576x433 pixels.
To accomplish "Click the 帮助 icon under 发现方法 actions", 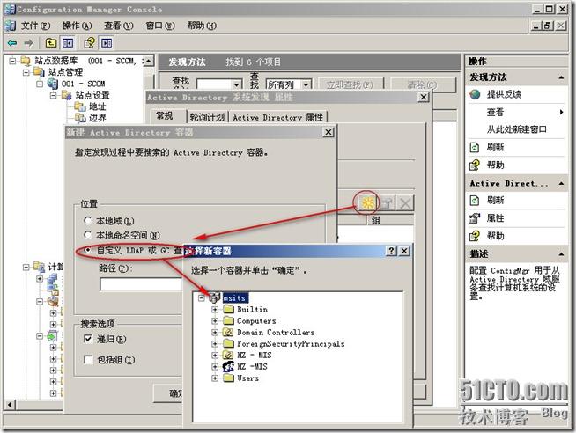I will [x=474, y=165].
